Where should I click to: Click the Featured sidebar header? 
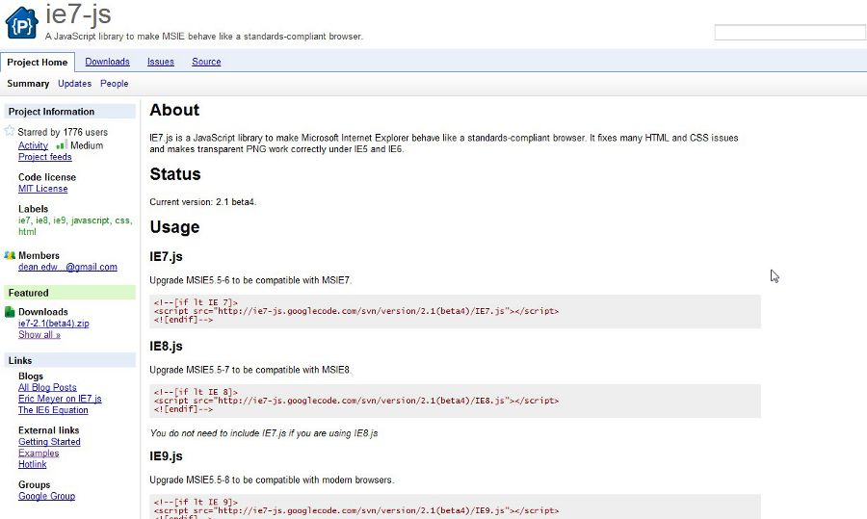[x=69, y=293]
